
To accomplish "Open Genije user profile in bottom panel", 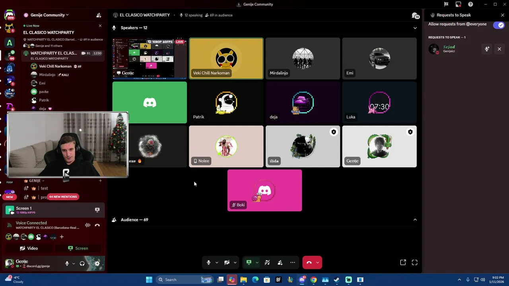I will tap(33, 263).
